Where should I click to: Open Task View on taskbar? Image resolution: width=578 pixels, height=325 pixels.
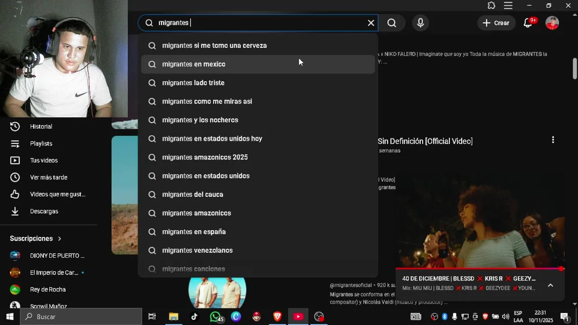(152, 316)
